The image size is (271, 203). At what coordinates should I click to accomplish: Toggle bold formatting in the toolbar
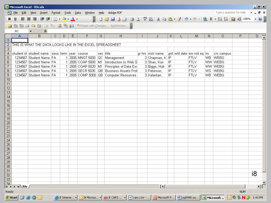point(10,19)
